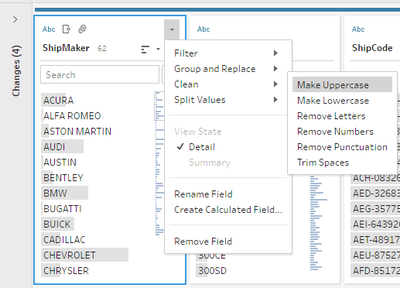This screenshot has width=400, height=288.
Task: Open the Filter submenu
Action: pos(228,53)
